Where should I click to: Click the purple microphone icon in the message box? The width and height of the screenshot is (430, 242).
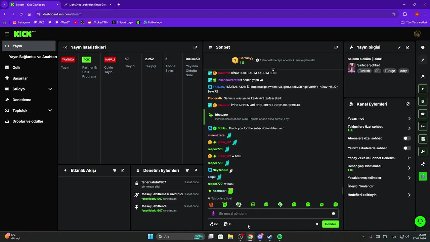tap(213, 213)
